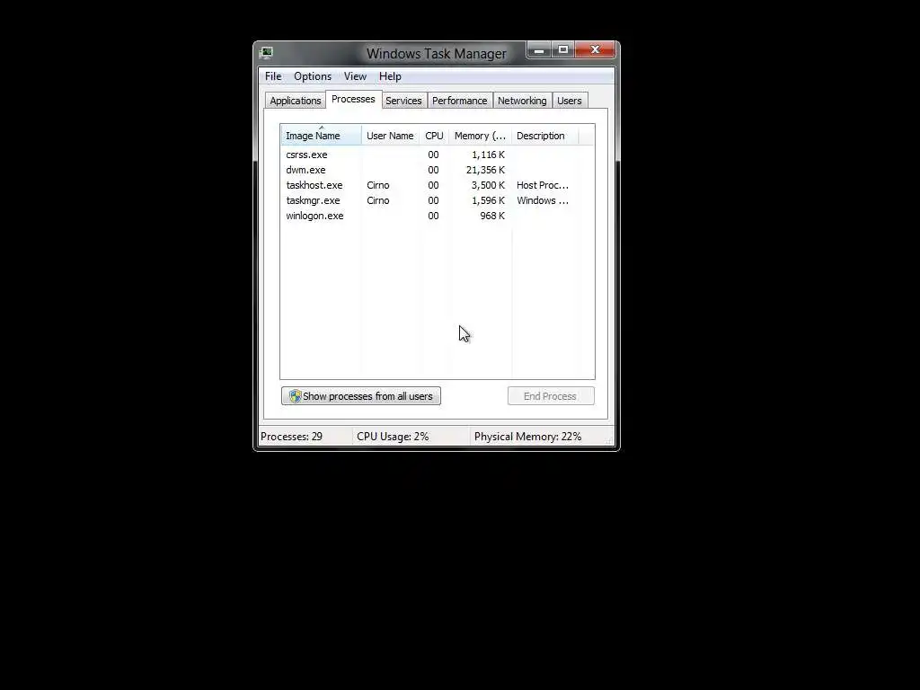Sort by Memory column header

coord(481,136)
